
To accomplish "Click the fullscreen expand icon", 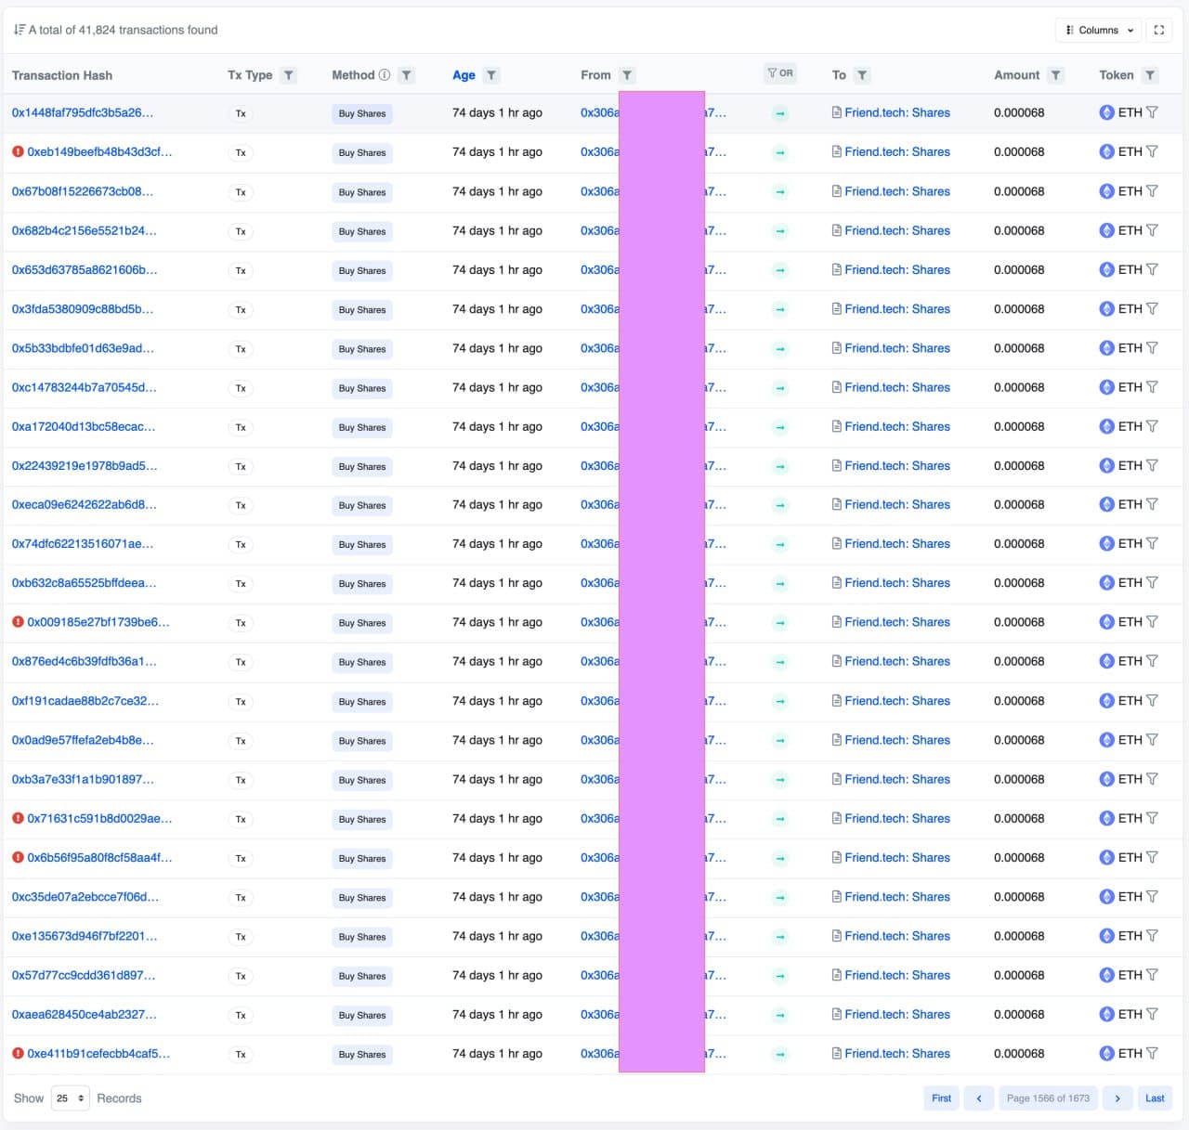I will click(x=1158, y=30).
